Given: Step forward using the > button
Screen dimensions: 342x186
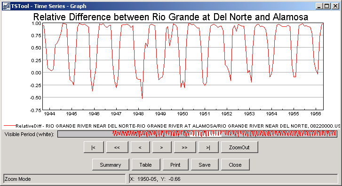Looking at the screenshot, I should click(x=162, y=147).
